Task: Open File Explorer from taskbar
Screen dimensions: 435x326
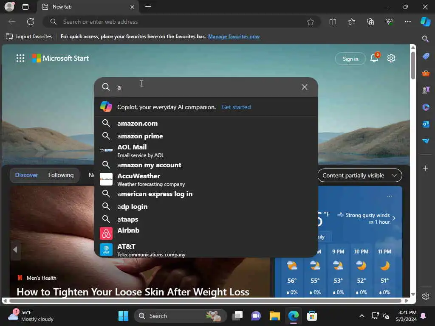Action: tap(275, 316)
